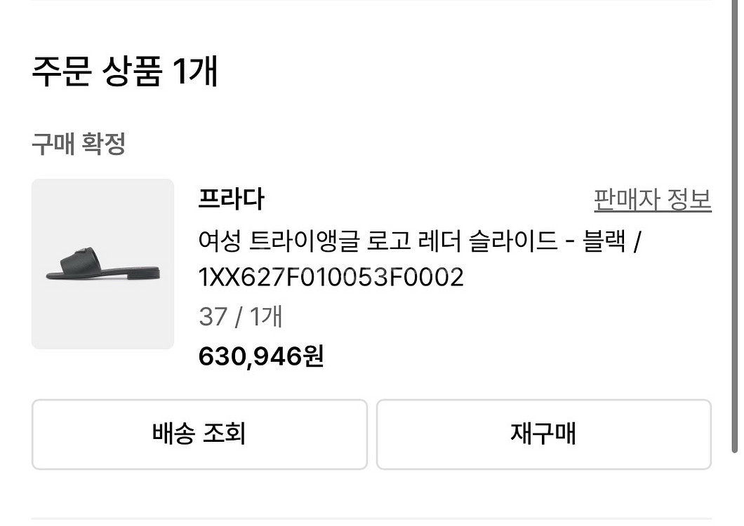Tap the 프라다 brand name

pos(232,200)
